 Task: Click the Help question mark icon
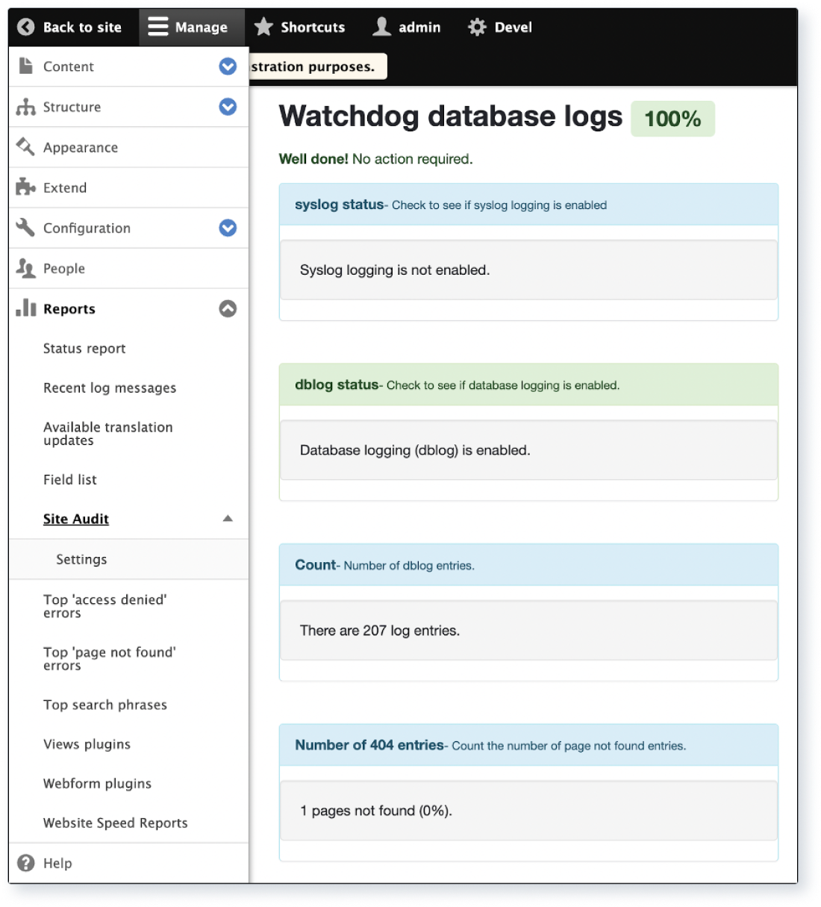point(27,863)
